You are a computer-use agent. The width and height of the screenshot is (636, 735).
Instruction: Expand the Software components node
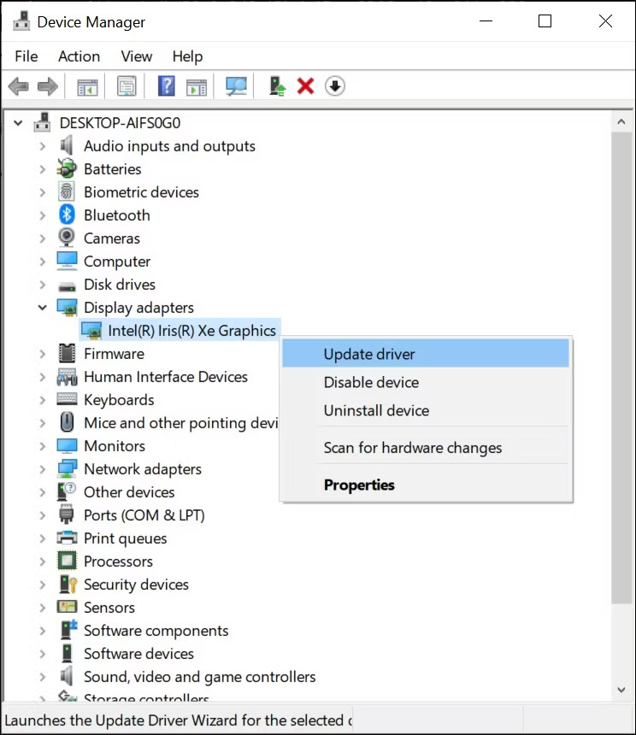point(42,631)
